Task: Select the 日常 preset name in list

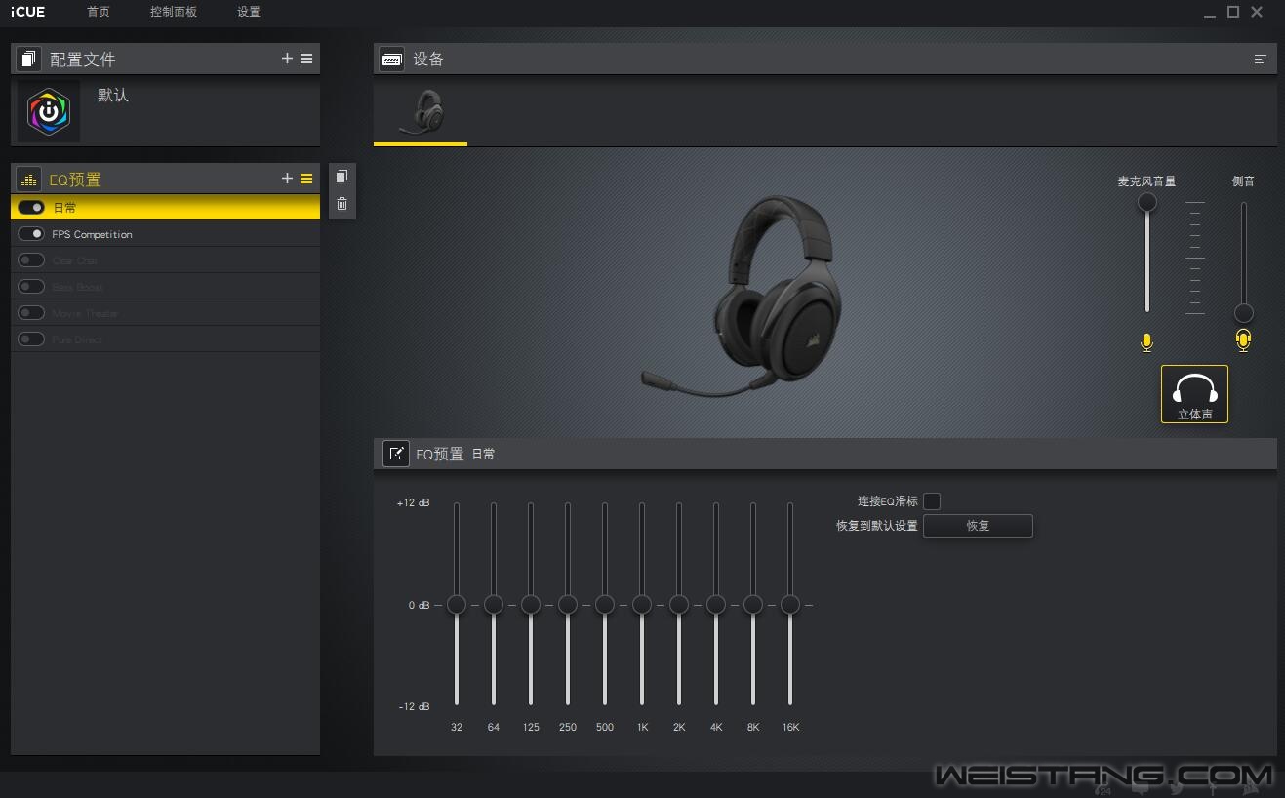Action: [64, 208]
